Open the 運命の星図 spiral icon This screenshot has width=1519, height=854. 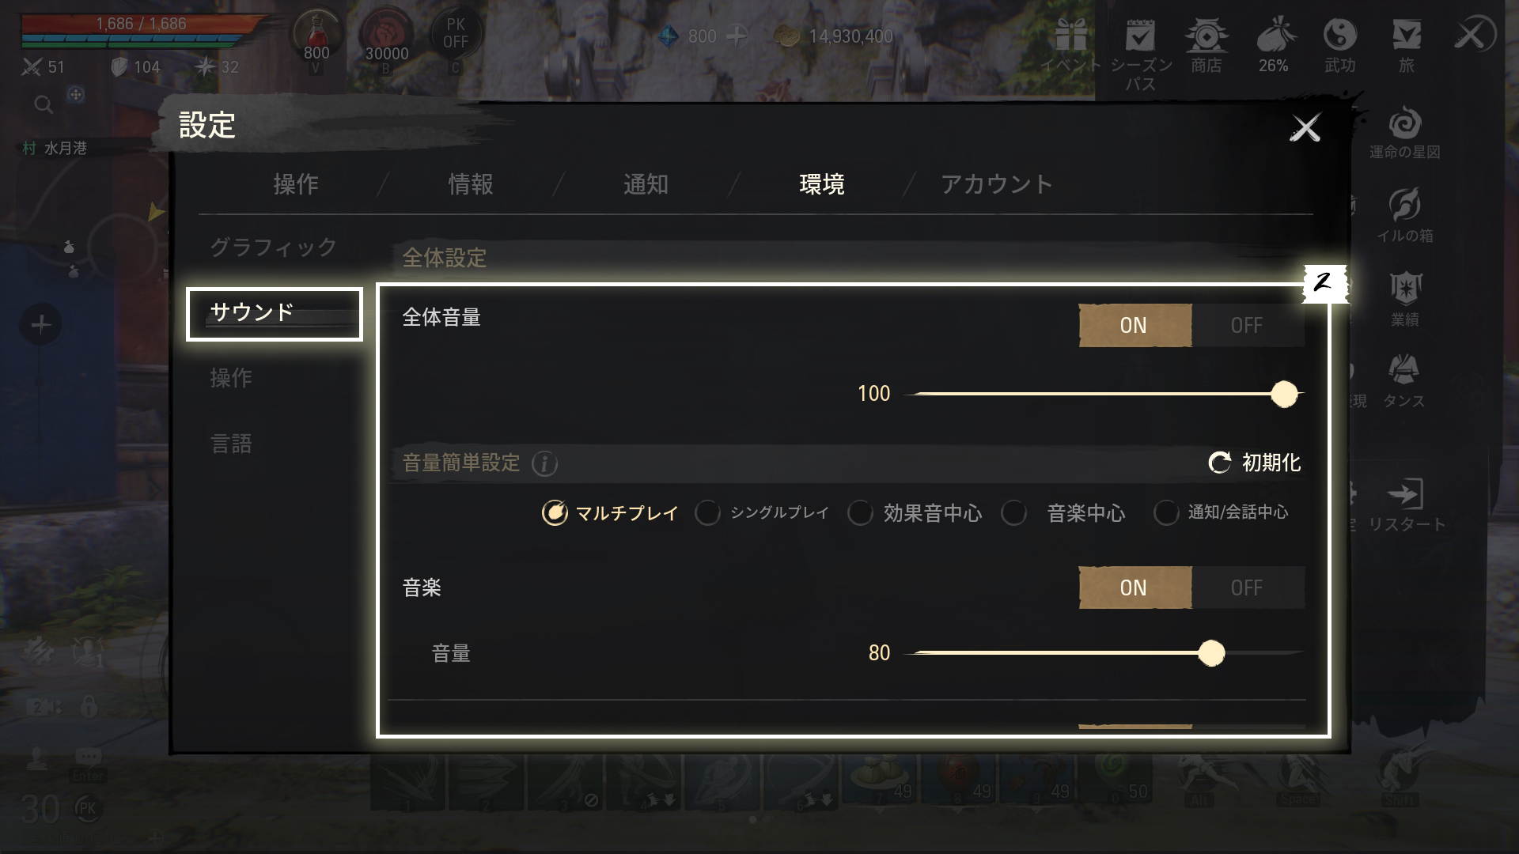pyautogui.click(x=1405, y=123)
